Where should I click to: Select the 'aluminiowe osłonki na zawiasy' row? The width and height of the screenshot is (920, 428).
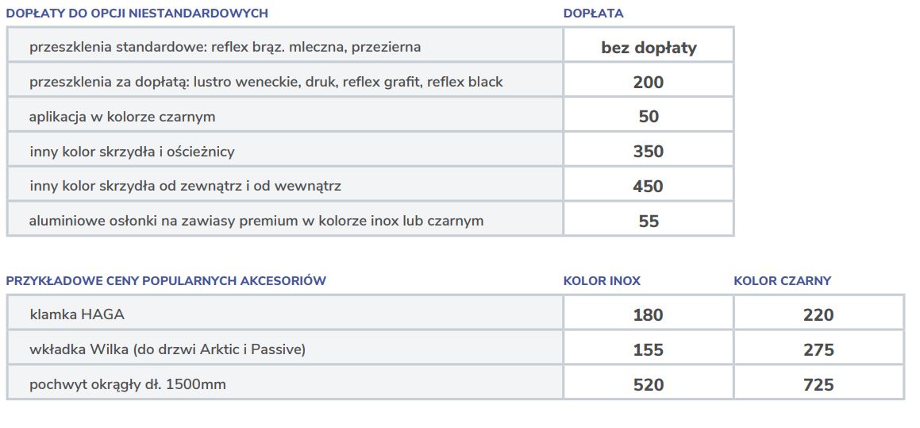pyautogui.click(x=256, y=221)
